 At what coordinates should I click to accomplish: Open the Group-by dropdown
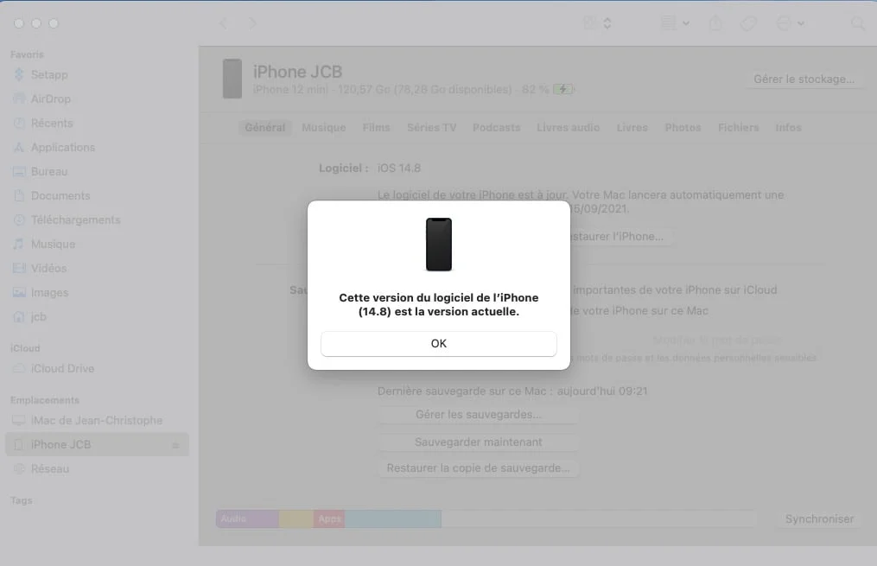tap(675, 23)
